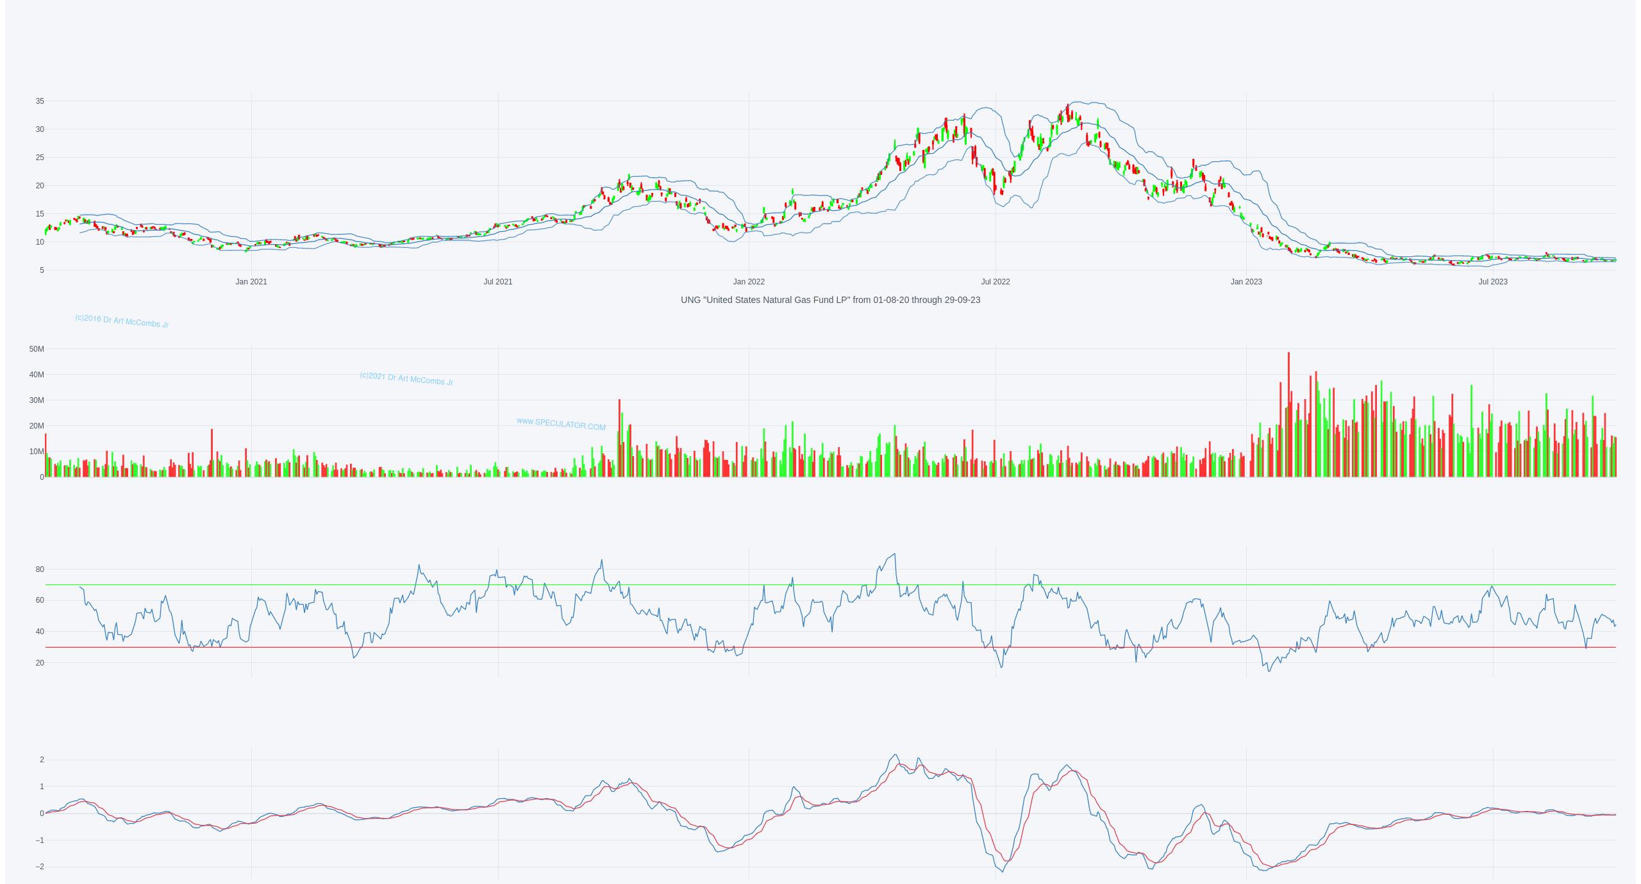
Task: Click the 30M tick on the volume axis
Action: pos(37,400)
